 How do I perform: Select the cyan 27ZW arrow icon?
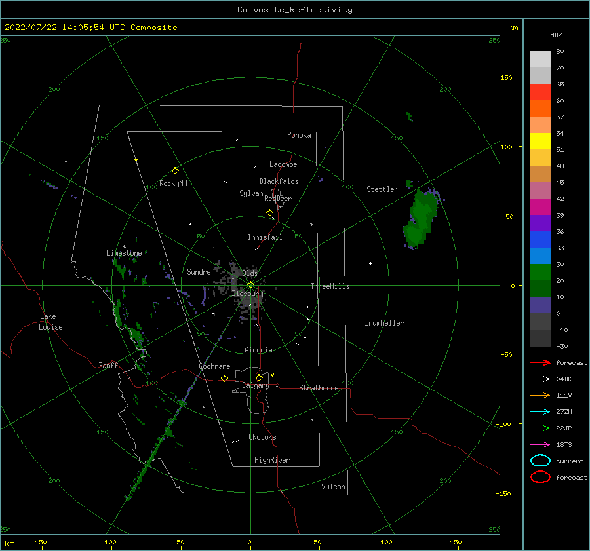pos(540,412)
